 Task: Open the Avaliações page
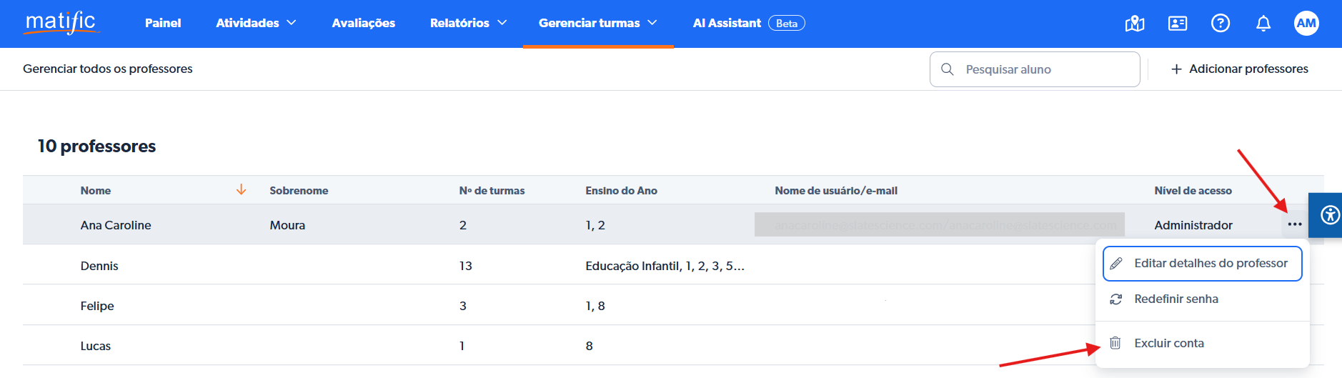(x=363, y=23)
